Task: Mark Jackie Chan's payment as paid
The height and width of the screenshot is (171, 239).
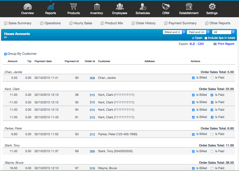Action: tap(212, 78)
